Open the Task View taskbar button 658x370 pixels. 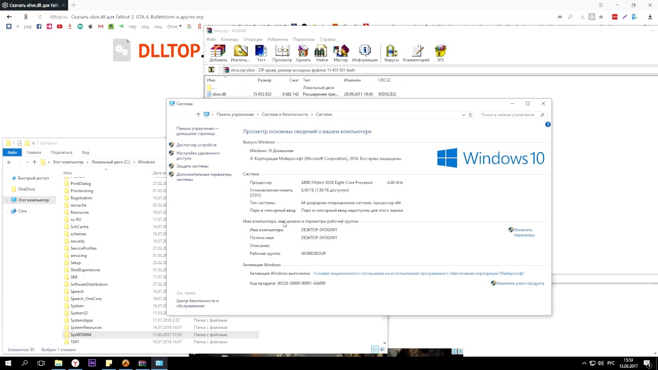coord(42,363)
